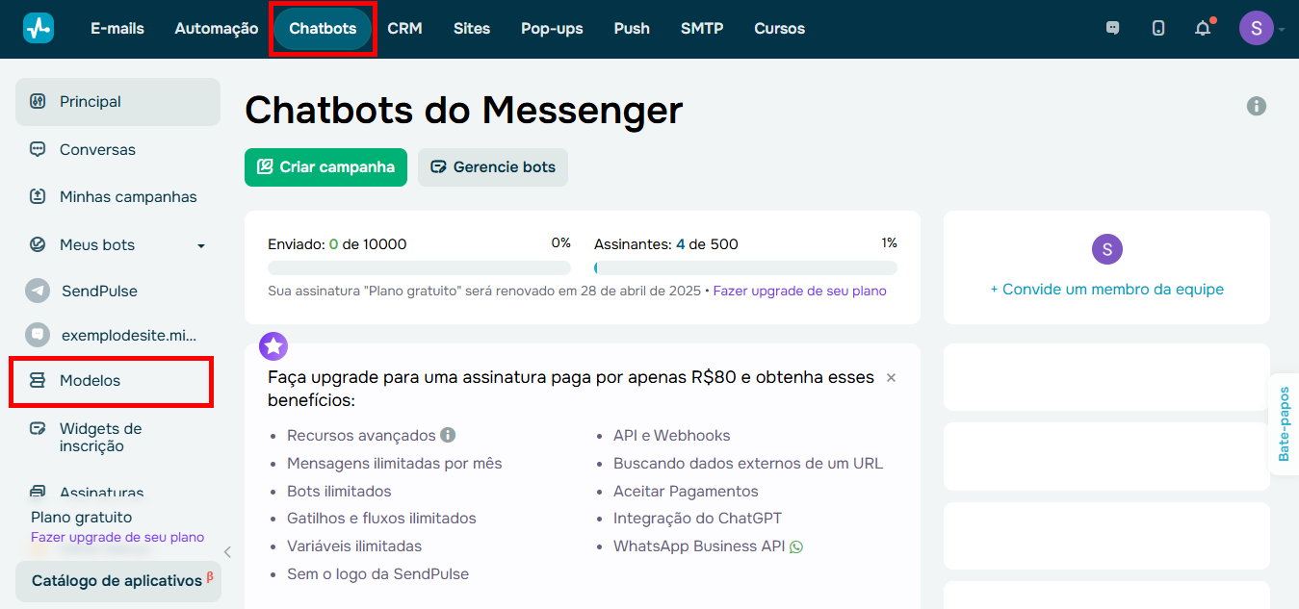Click the SendPulse logo icon

click(x=39, y=28)
